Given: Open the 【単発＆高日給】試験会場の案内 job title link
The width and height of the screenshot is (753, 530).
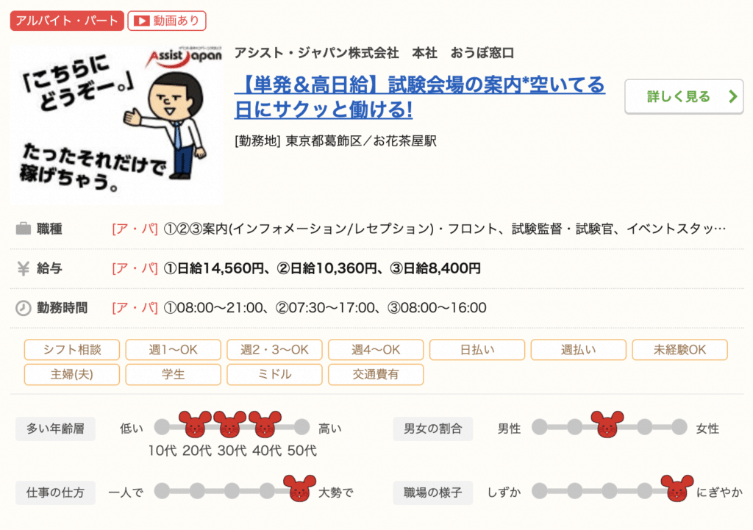Looking at the screenshot, I should (419, 97).
